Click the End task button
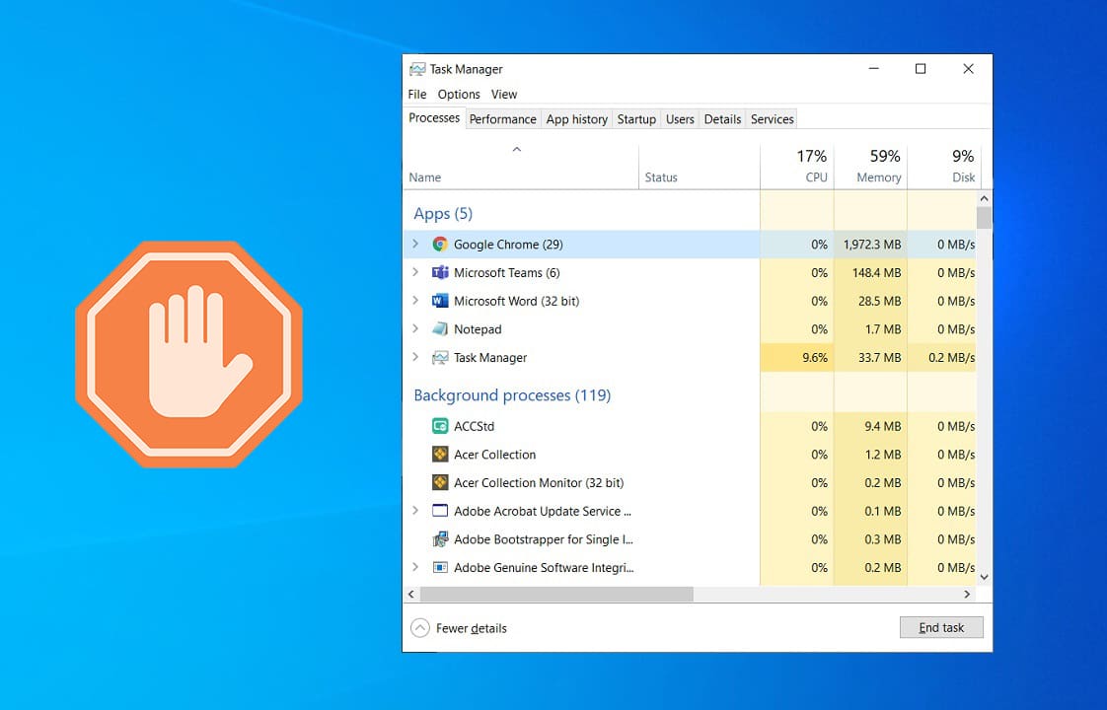Image resolution: width=1107 pixels, height=710 pixels. click(x=940, y=627)
